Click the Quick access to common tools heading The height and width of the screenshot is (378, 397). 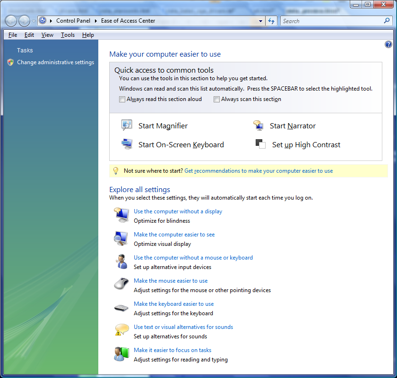coord(164,70)
